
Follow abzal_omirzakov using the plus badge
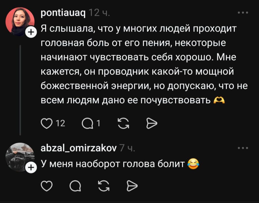30,167
